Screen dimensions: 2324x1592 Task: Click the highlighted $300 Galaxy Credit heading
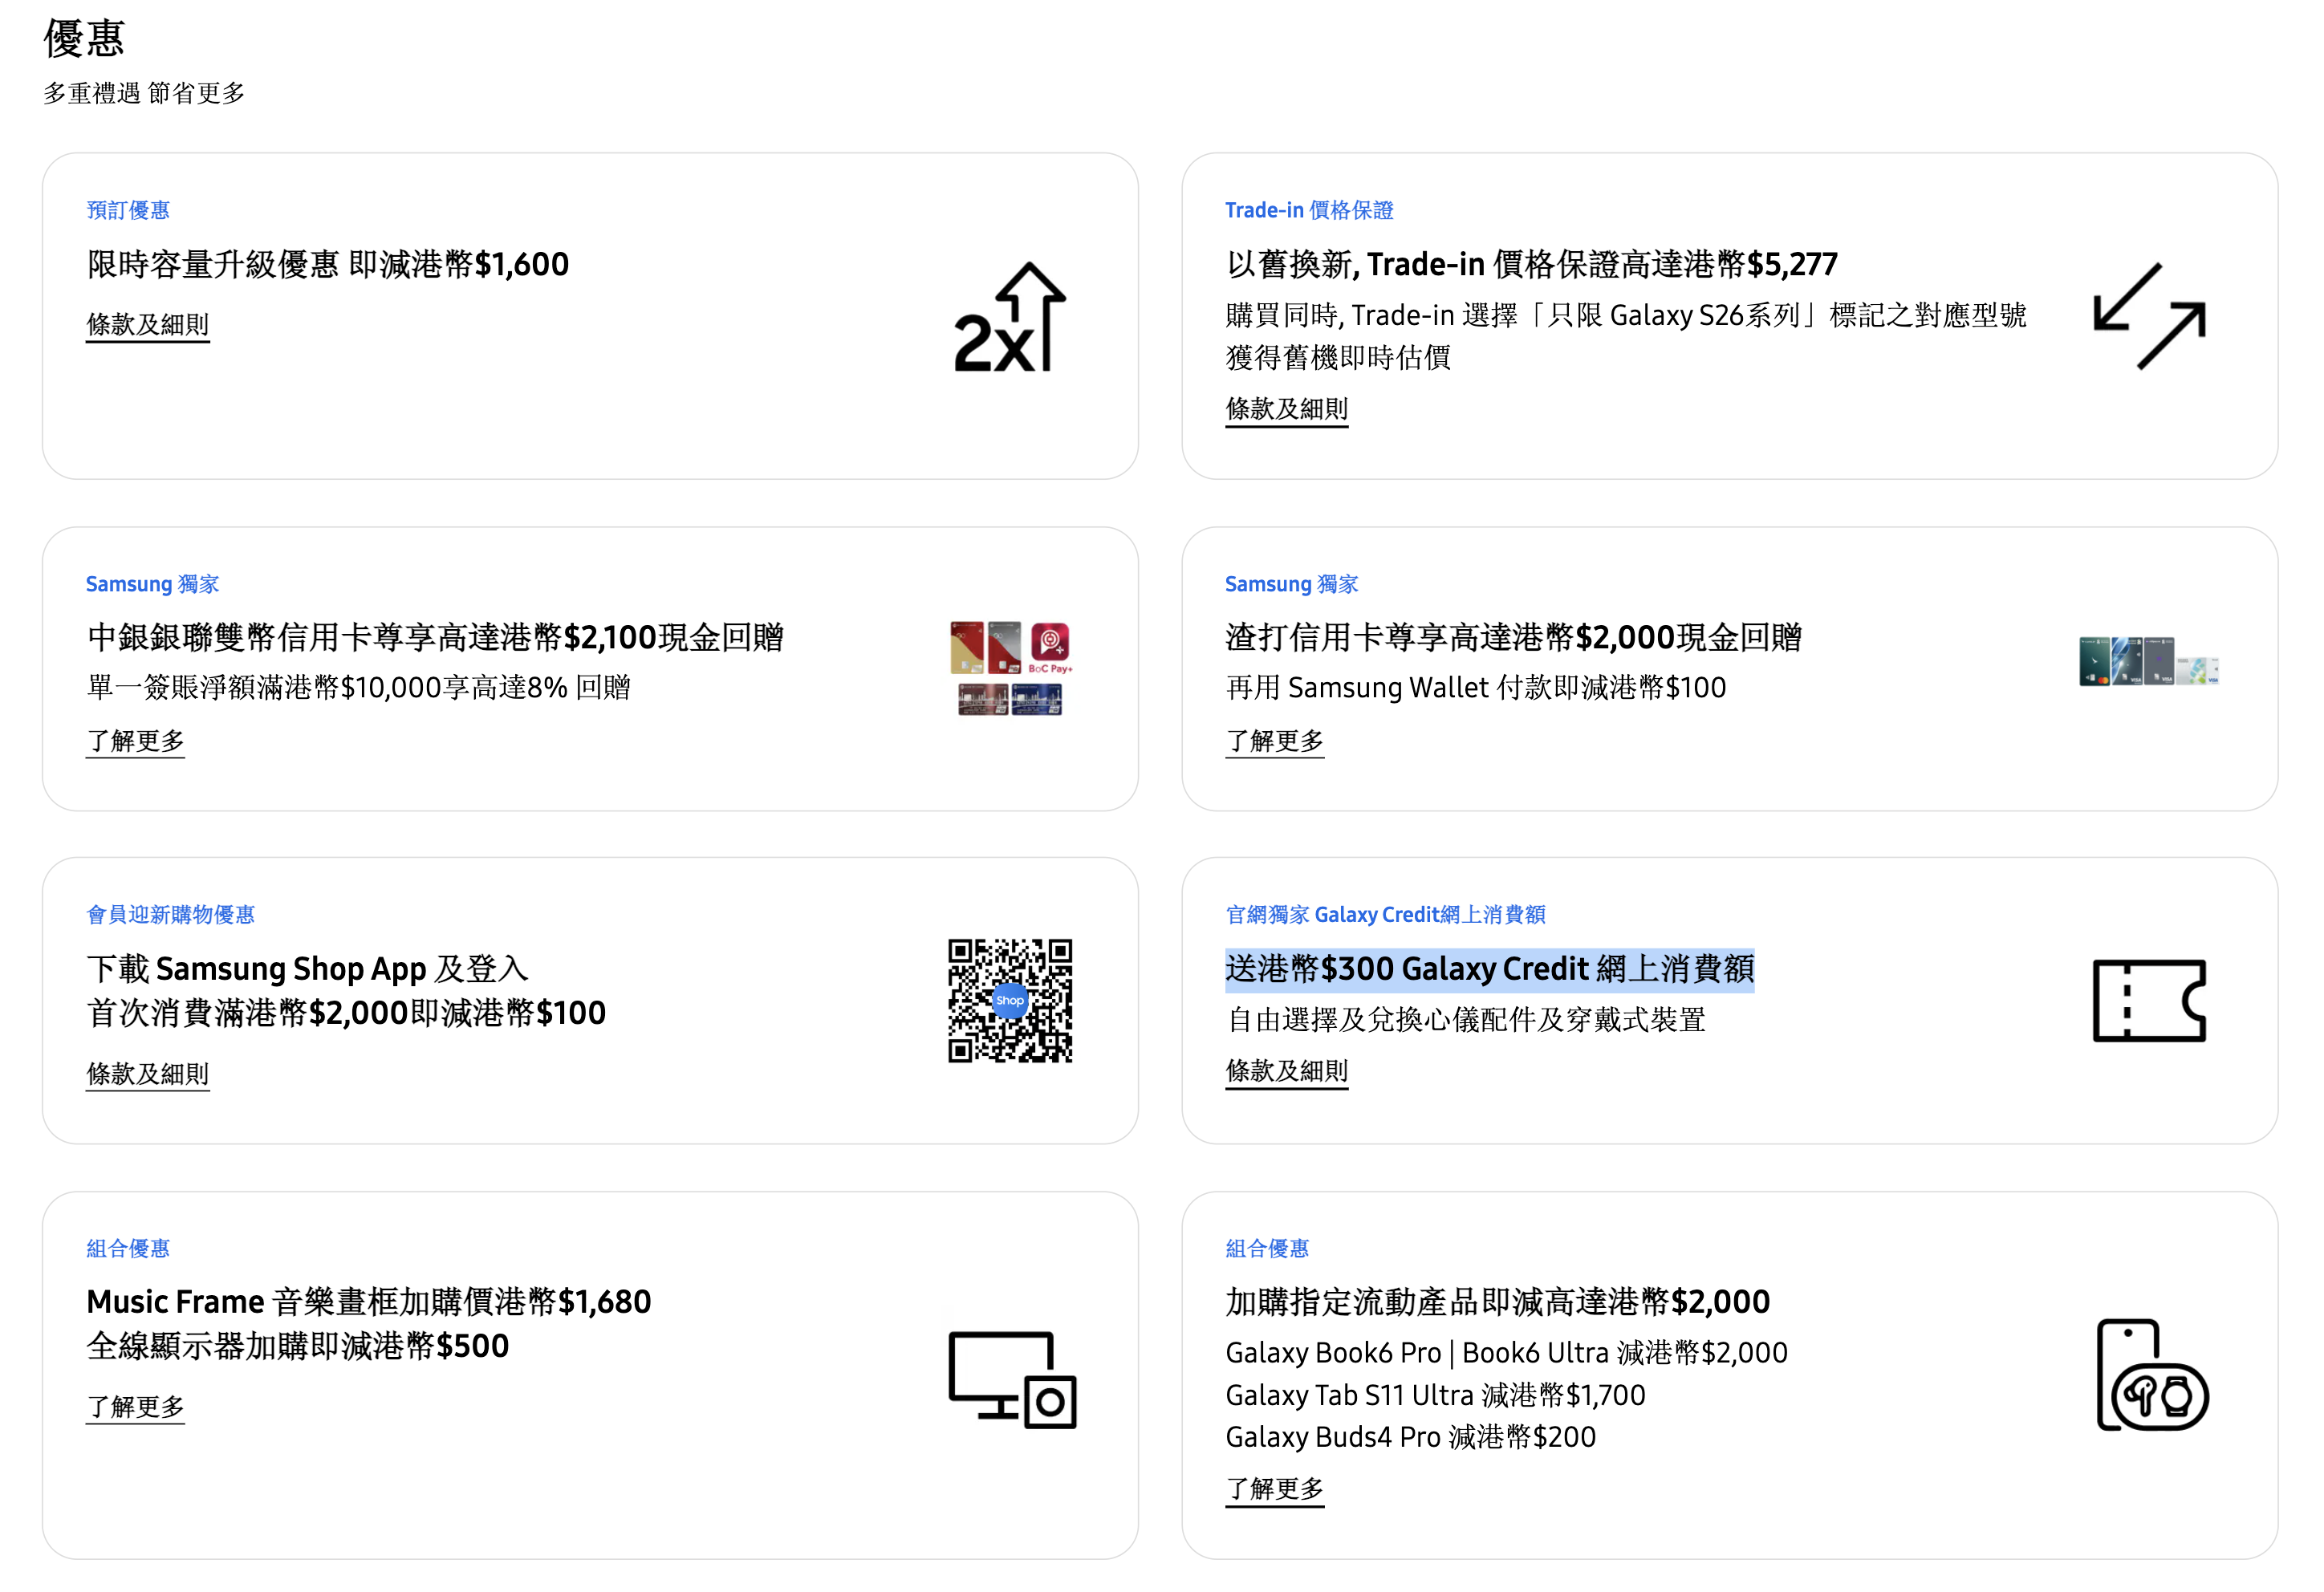[x=1488, y=969]
